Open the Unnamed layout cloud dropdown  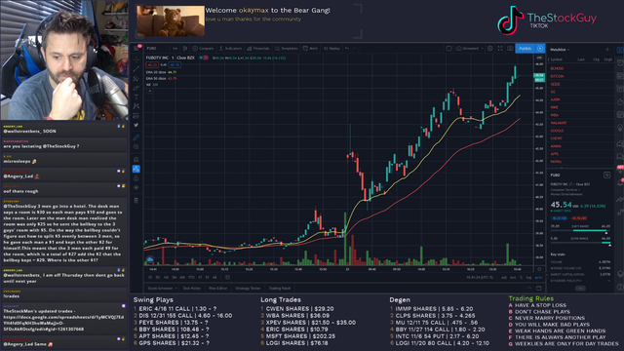click(470, 48)
